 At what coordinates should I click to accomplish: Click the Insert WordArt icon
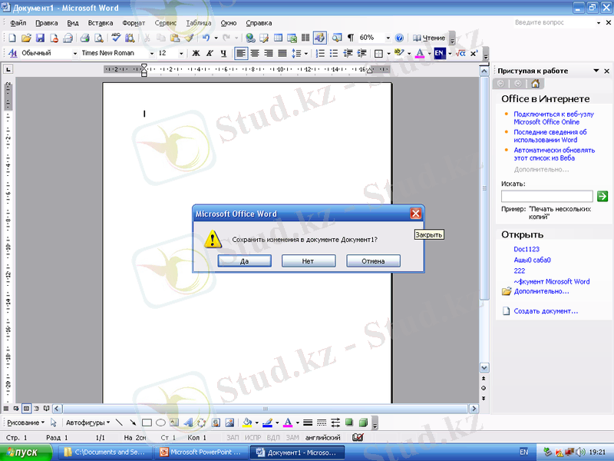click(x=188, y=423)
